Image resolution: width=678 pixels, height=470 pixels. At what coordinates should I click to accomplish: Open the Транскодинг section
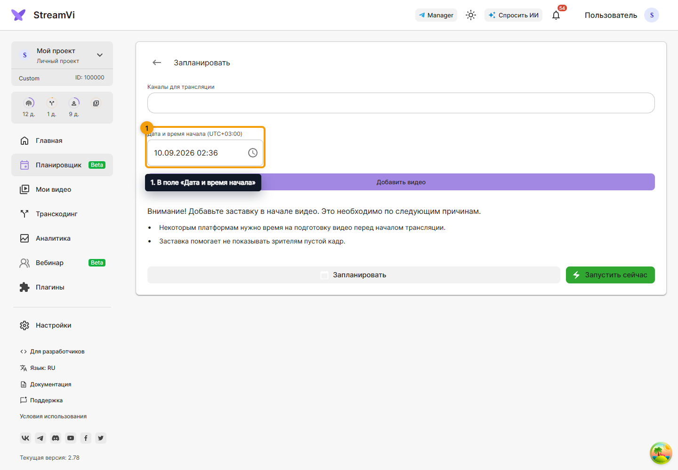(62, 214)
